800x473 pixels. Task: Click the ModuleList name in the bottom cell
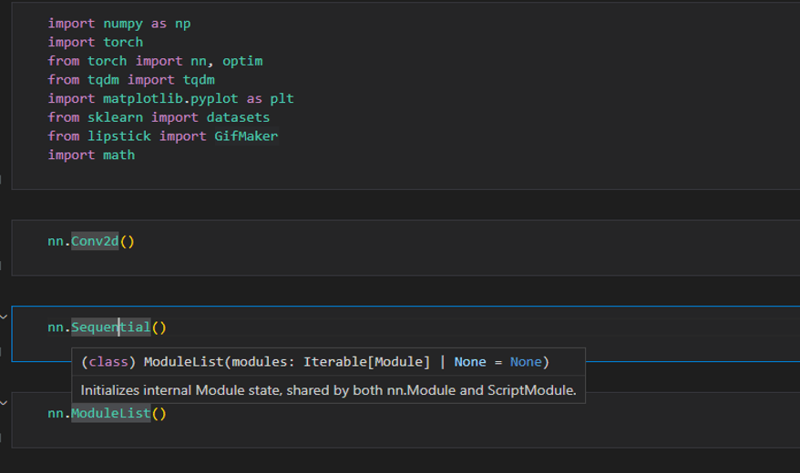click(x=110, y=414)
